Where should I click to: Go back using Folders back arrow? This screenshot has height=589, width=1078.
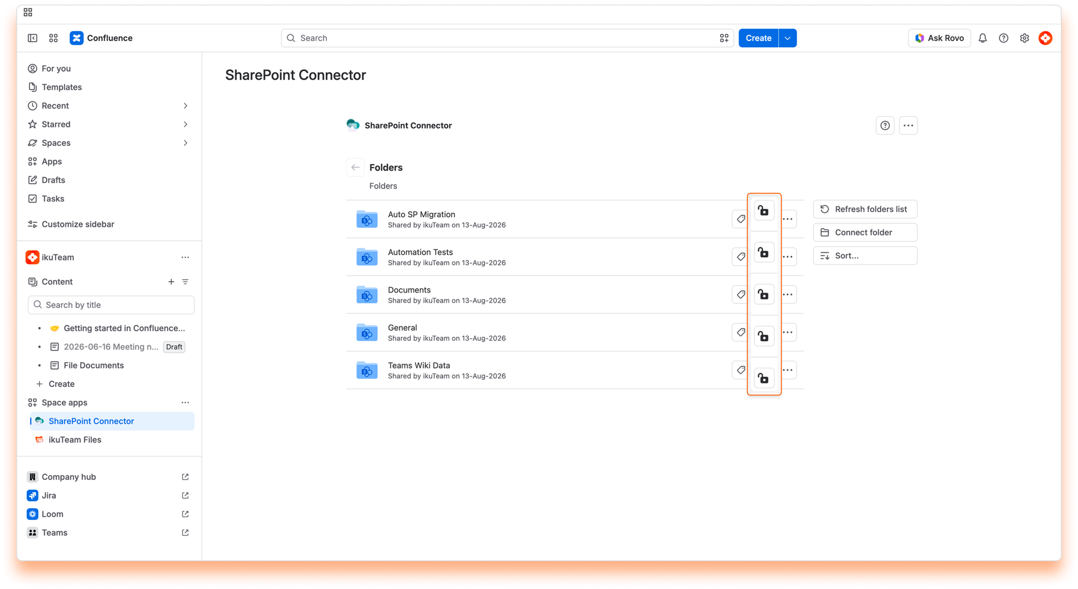[355, 167]
